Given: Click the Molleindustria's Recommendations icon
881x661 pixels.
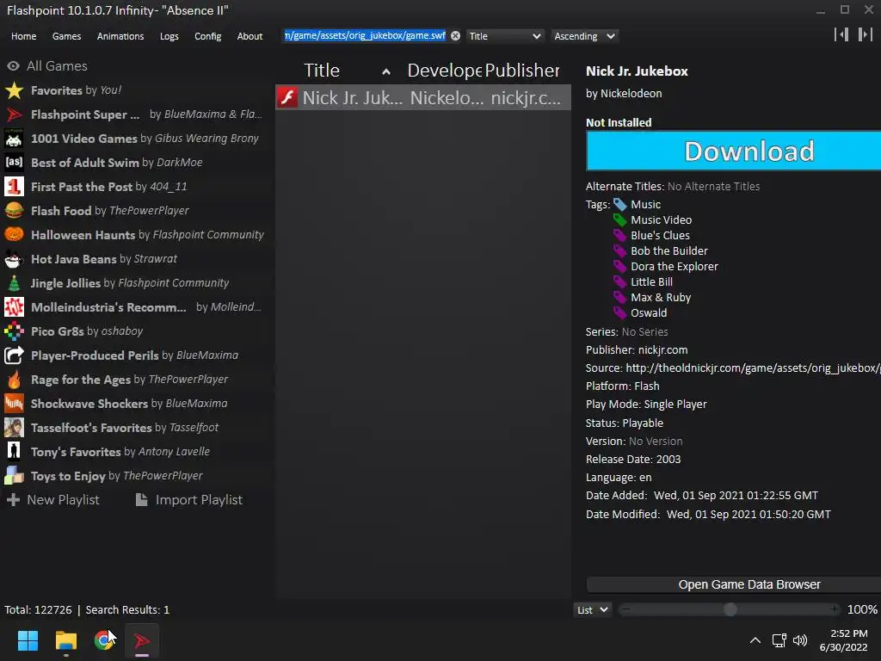Looking at the screenshot, I should [14, 307].
